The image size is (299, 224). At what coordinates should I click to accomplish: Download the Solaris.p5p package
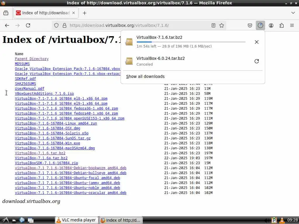(52, 133)
